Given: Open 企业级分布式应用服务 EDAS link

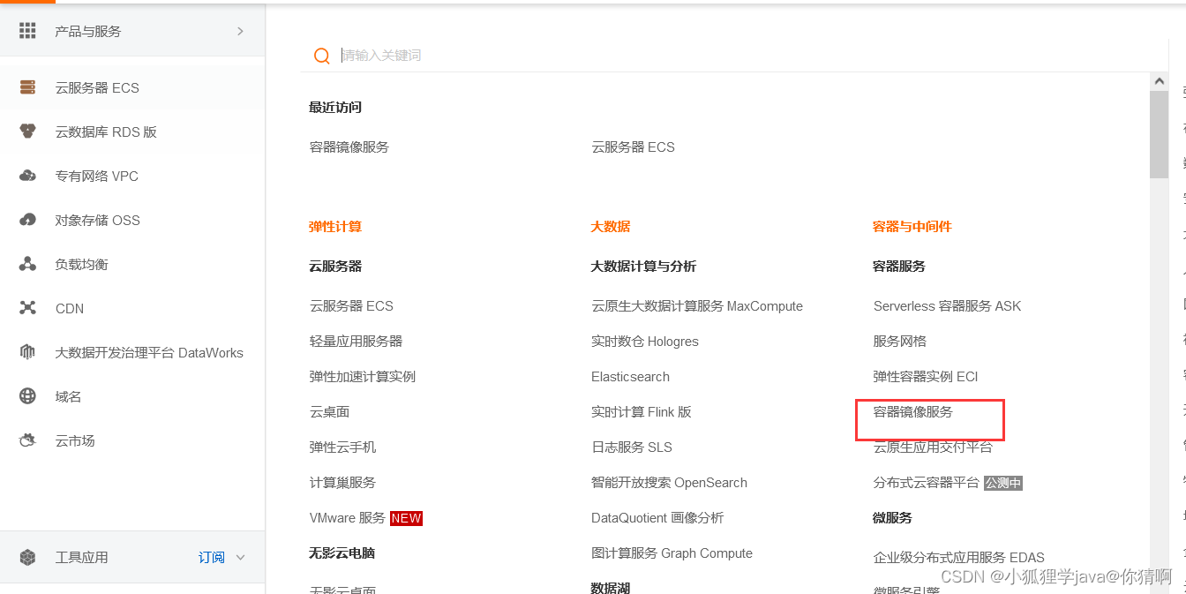Looking at the screenshot, I should tap(959, 558).
